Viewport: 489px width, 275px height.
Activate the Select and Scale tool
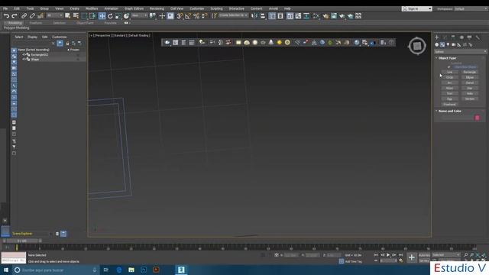[118, 16]
